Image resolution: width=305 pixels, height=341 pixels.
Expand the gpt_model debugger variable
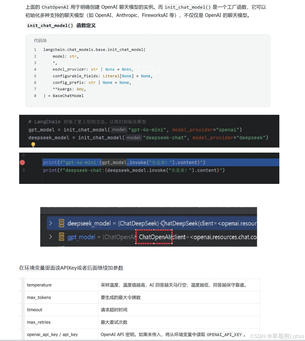point(50,237)
